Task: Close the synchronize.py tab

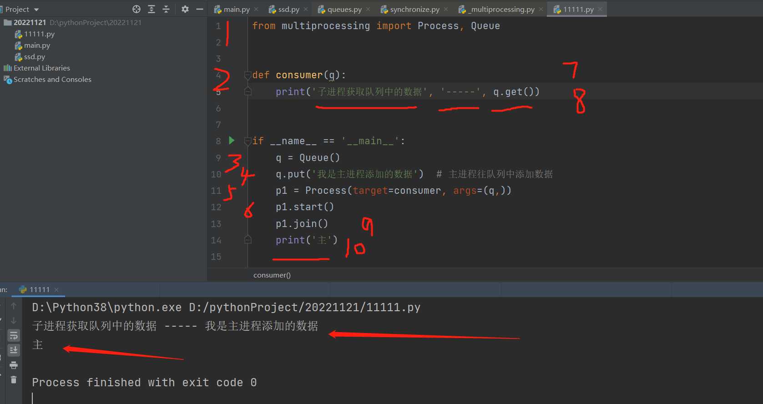Action: click(x=446, y=9)
